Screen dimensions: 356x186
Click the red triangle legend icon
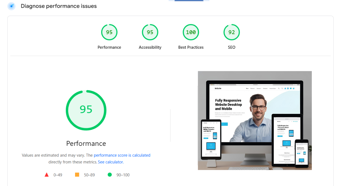[x=47, y=175]
